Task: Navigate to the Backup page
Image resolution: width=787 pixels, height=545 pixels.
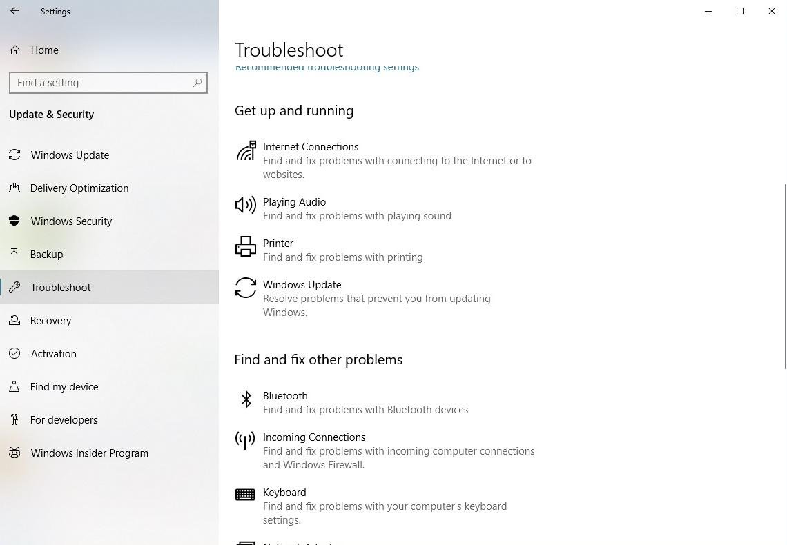Action: pyautogui.click(x=46, y=255)
